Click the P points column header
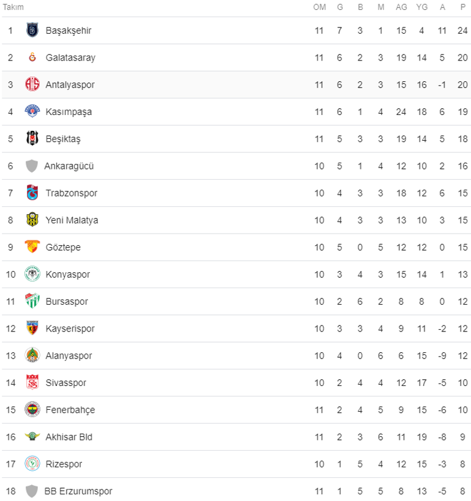471x501 pixels. [462, 7]
